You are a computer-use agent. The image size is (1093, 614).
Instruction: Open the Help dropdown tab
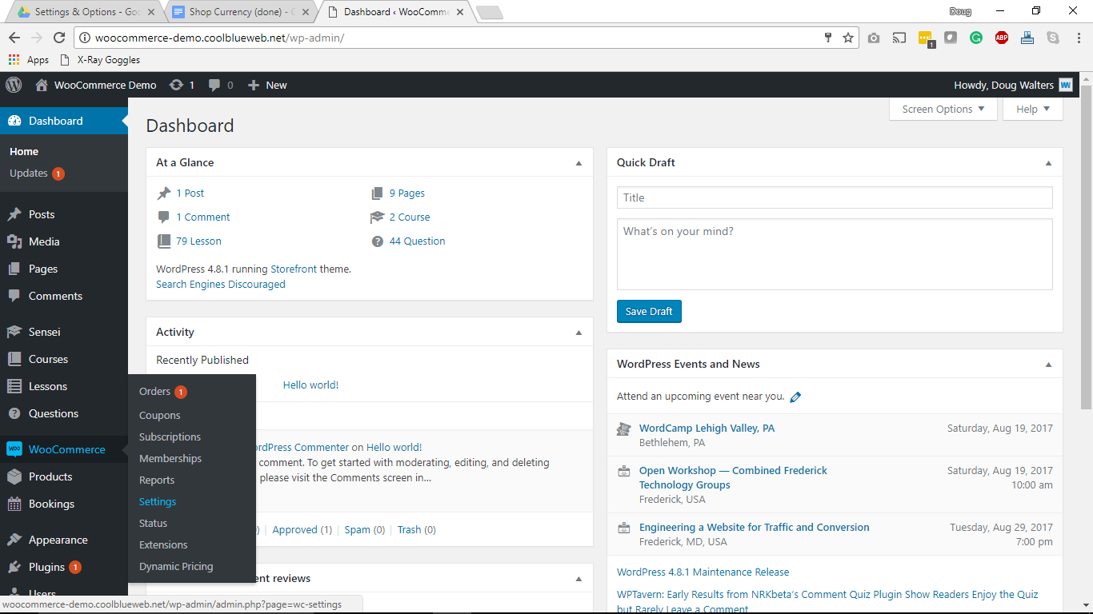1033,110
